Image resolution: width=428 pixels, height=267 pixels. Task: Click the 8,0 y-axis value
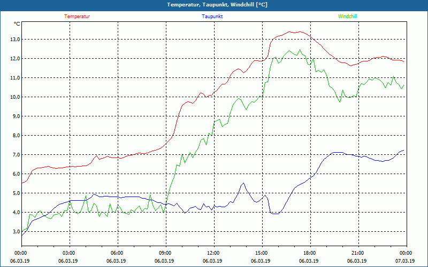click(17, 136)
